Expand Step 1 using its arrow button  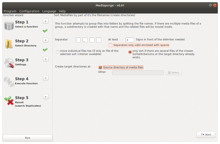[x=45, y=21]
